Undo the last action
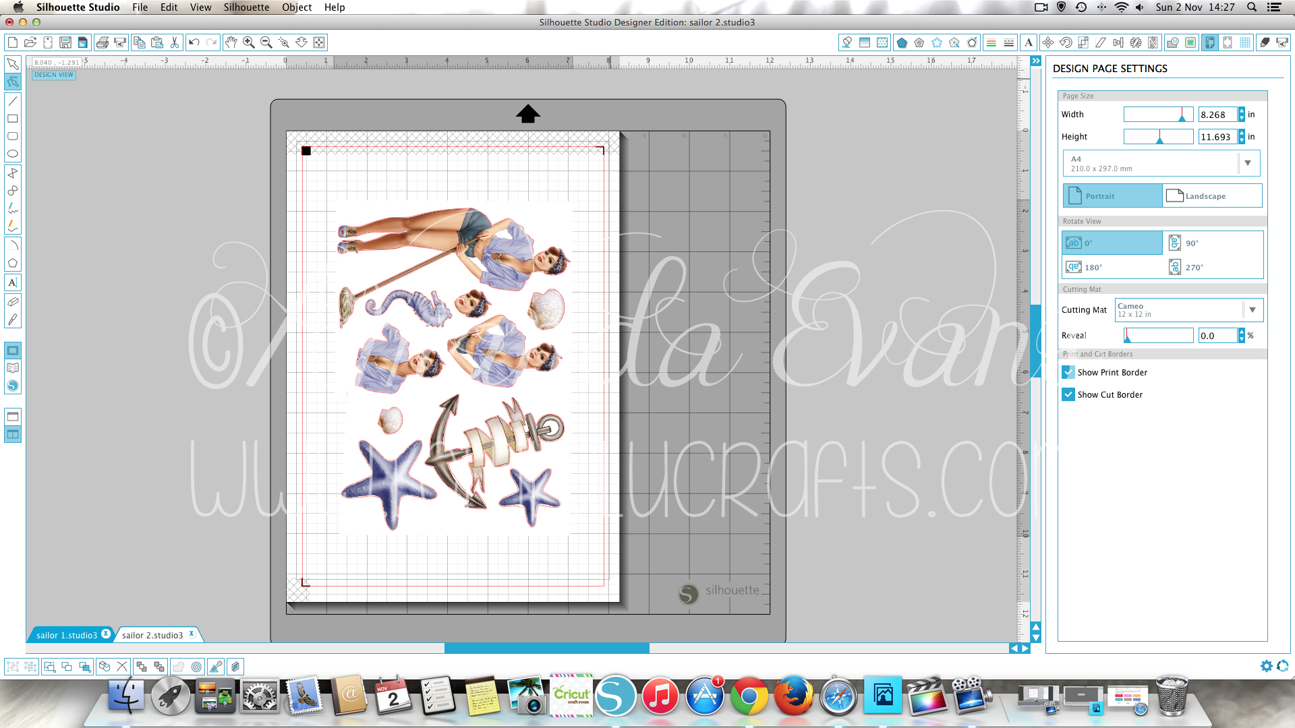1295x728 pixels. [x=194, y=42]
